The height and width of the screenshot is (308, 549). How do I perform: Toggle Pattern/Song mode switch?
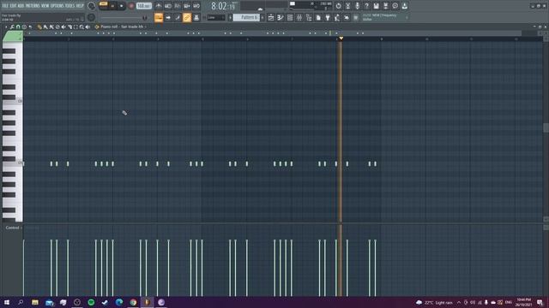(x=103, y=4)
